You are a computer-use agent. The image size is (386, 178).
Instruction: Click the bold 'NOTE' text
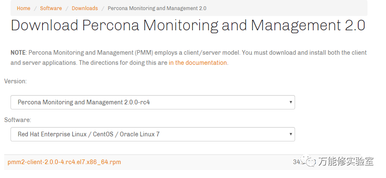click(x=18, y=53)
